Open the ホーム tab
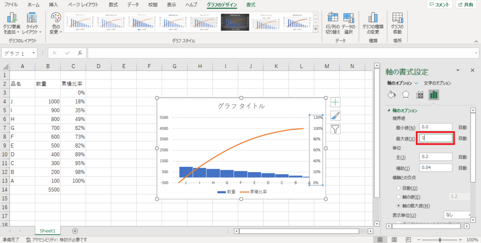Screen dimensions: 481x243 33,5
